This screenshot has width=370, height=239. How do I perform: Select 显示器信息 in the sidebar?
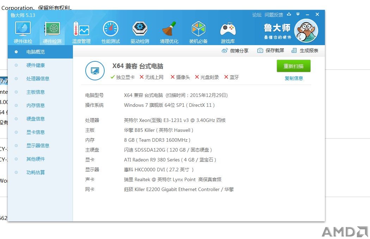coord(41,146)
